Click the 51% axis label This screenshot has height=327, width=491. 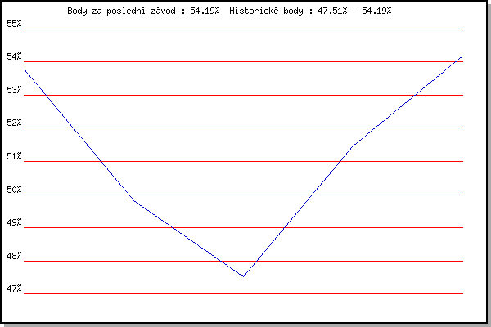pyautogui.click(x=14, y=156)
